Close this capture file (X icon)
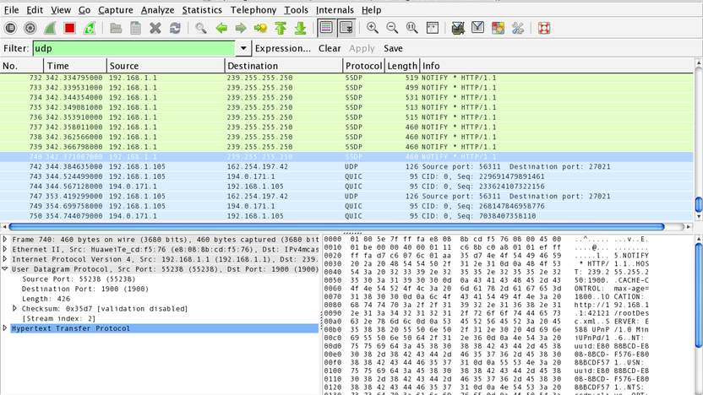This screenshot has width=703, height=395. tap(155, 28)
